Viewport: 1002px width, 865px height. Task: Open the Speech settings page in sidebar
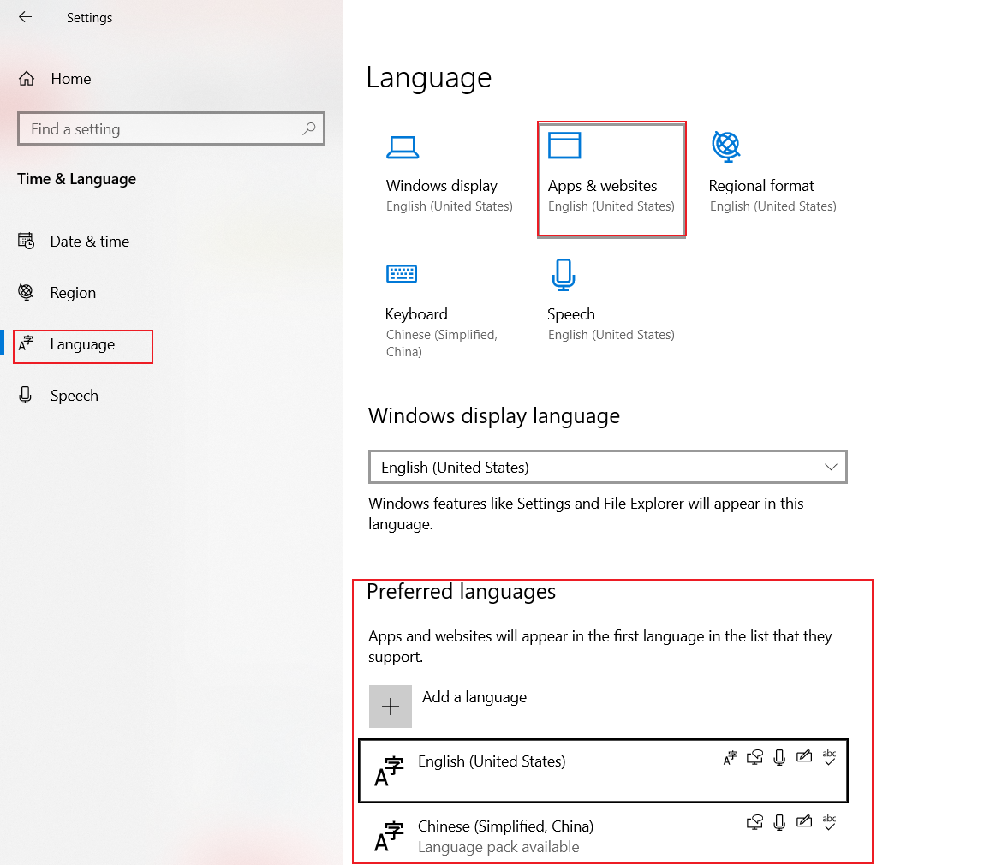[75, 396]
